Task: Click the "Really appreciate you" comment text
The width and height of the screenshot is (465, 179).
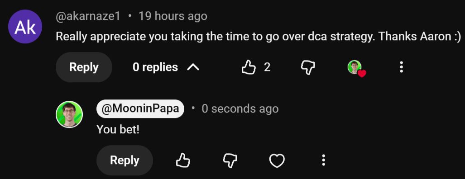Action: [258, 37]
